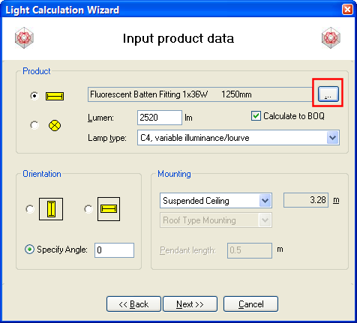This screenshot has height=323, width=357.
Task: Click the yellow round lamp symbol icon
Action: [x=55, y=125]
